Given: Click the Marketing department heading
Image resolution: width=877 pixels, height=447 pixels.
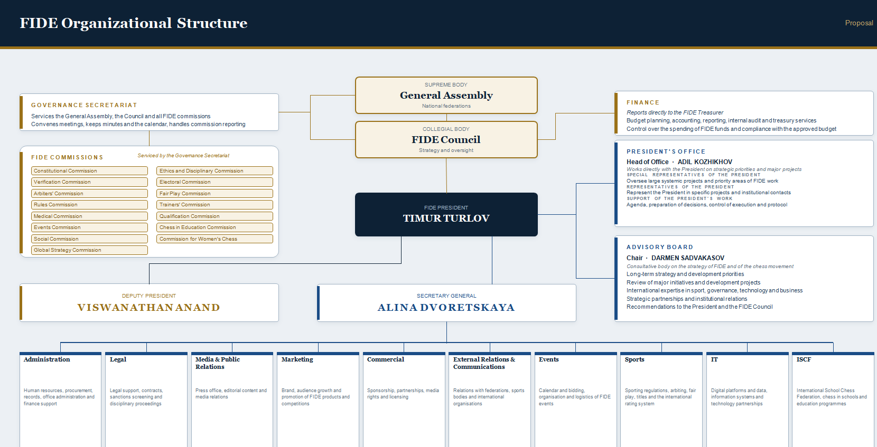Looking at the screenshot, I should coord(297,359).
